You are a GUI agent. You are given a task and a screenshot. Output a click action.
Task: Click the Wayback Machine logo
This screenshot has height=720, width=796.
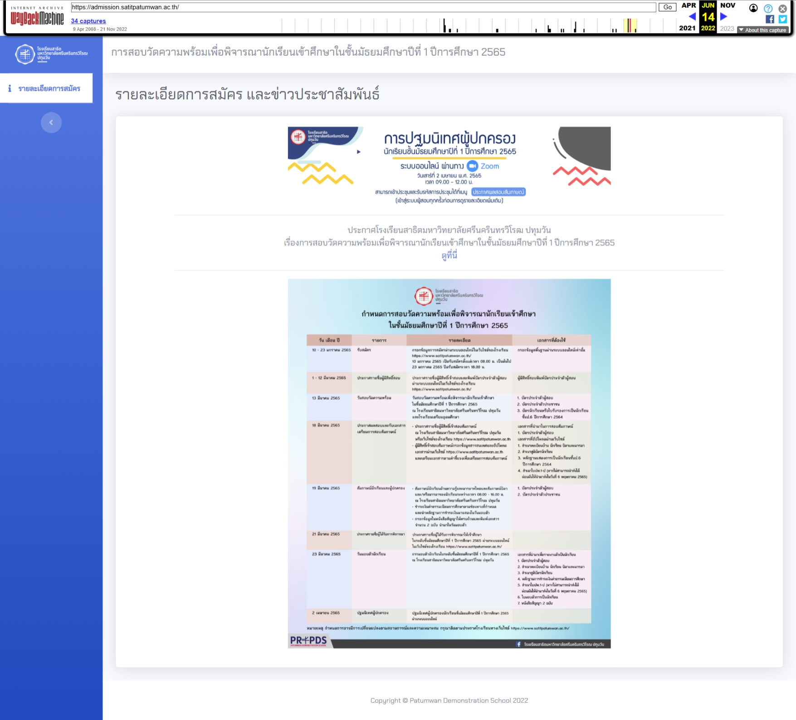click(37, 18)
